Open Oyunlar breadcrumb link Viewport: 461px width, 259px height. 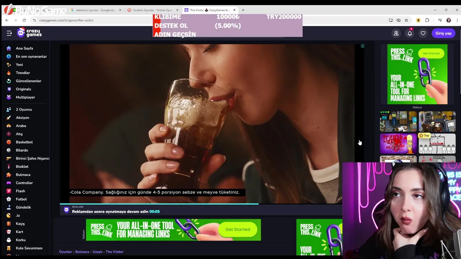[x=66, y=252]
